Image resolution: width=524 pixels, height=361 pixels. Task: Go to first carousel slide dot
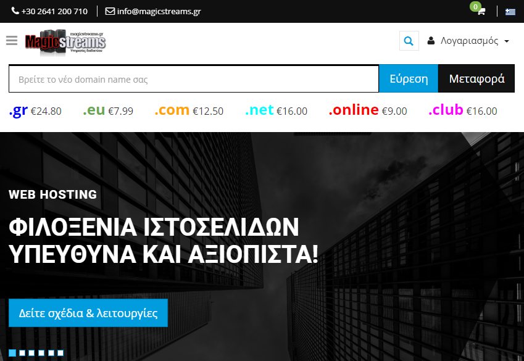coord(12,352)
